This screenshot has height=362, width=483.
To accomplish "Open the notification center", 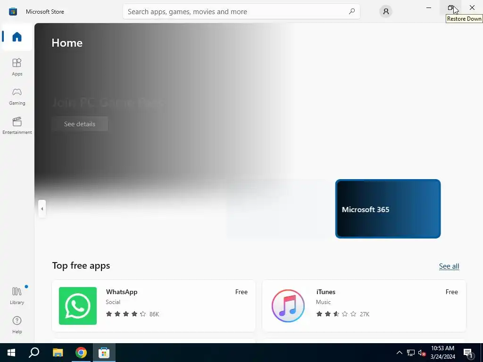I will point(468,353).
